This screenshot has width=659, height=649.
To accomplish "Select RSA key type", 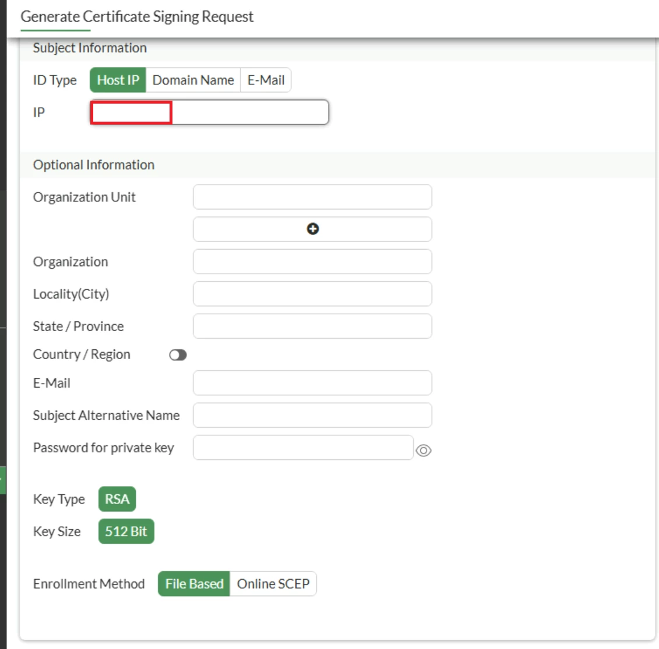I will point(117,499).
